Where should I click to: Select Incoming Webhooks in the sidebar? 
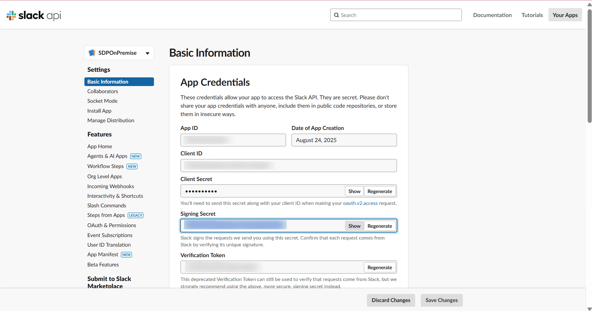point(111,186)
